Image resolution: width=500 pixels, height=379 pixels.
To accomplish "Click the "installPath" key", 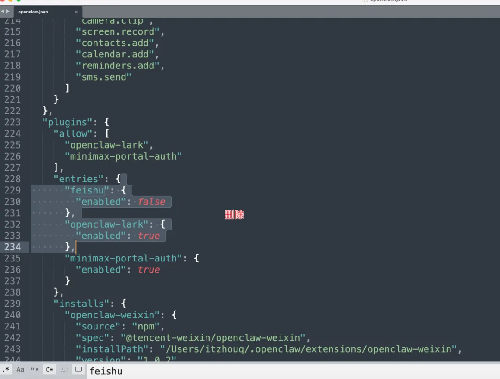I will click(x=112, y=349).
